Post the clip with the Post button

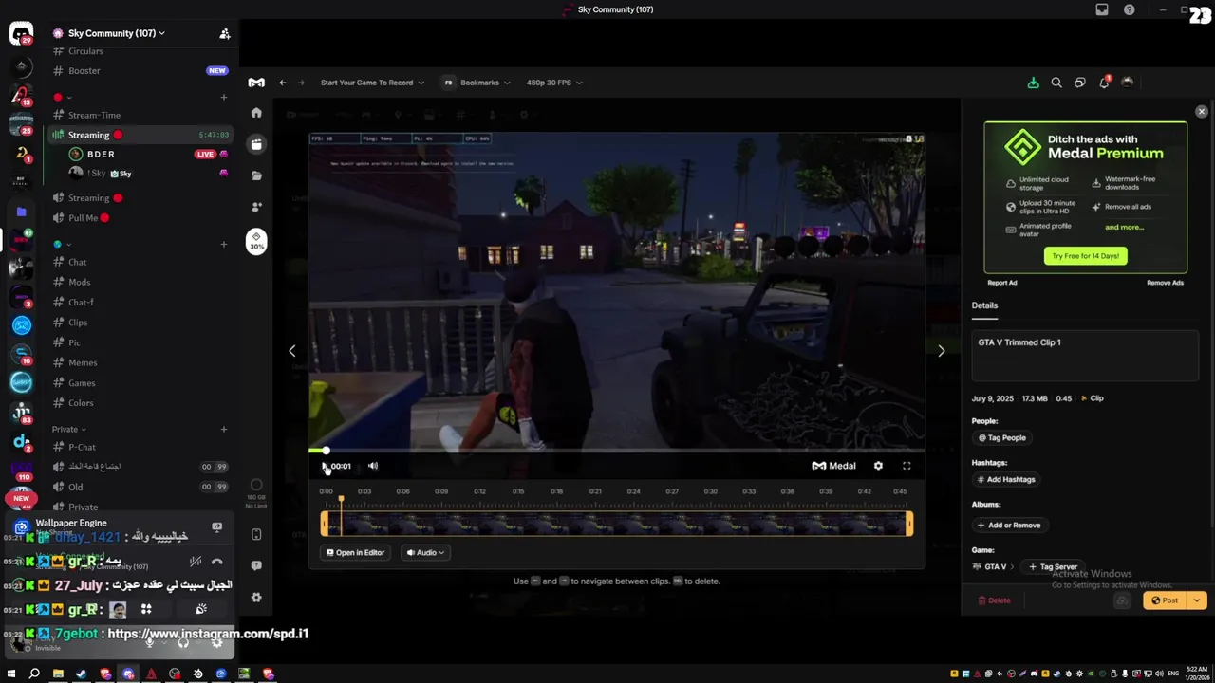point(1166,600)
